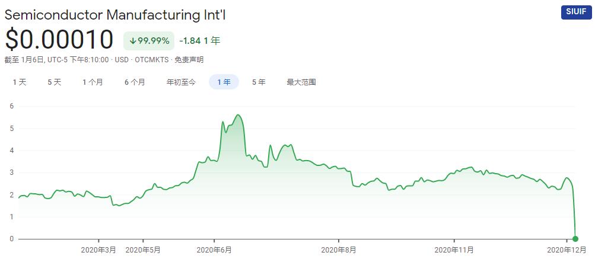595x262 pixels.
Task: Click the active 1年 range pill
Action: (x=224, y=82)
